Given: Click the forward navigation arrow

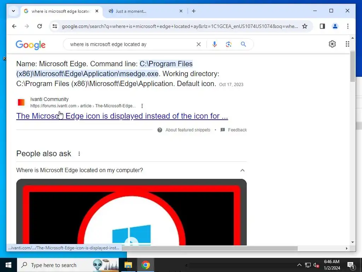Looking at the screenshot, I should click(x=27, y=26).
